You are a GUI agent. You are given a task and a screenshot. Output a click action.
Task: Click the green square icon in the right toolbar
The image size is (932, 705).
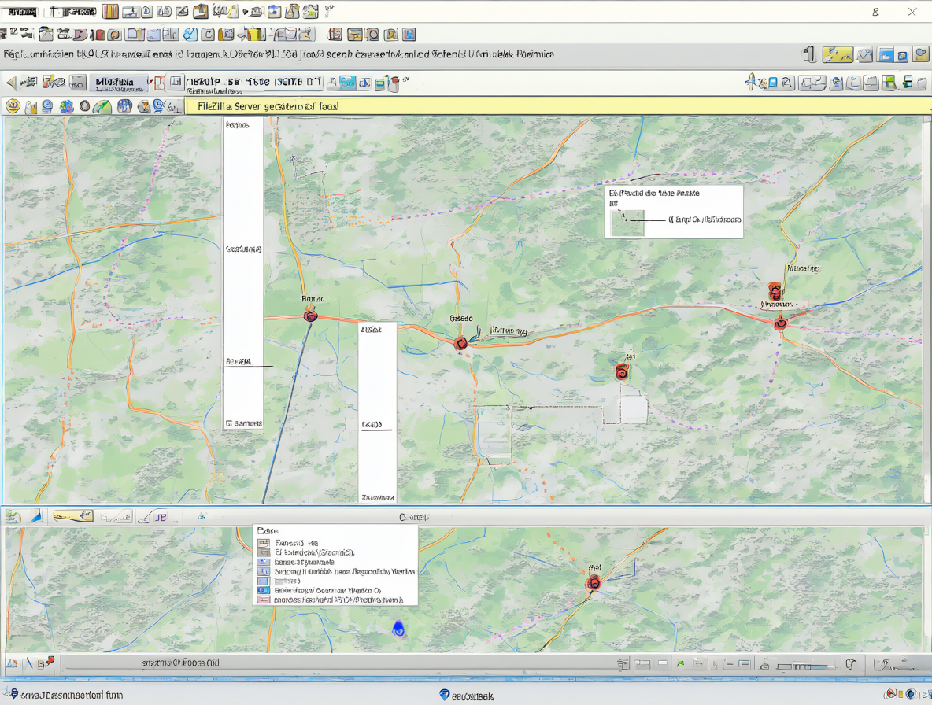point(889,83)
